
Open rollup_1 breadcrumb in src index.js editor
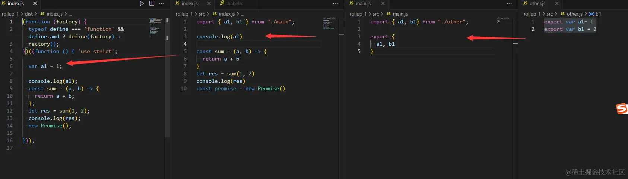184,14
